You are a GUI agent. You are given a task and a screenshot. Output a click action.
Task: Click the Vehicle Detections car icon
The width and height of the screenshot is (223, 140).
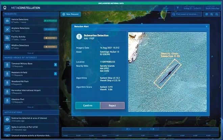[7, 21]
